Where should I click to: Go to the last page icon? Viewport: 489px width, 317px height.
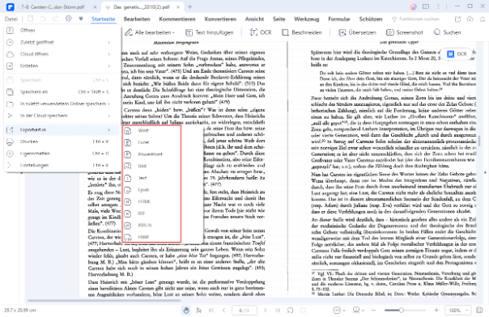(x=278, y=311)
